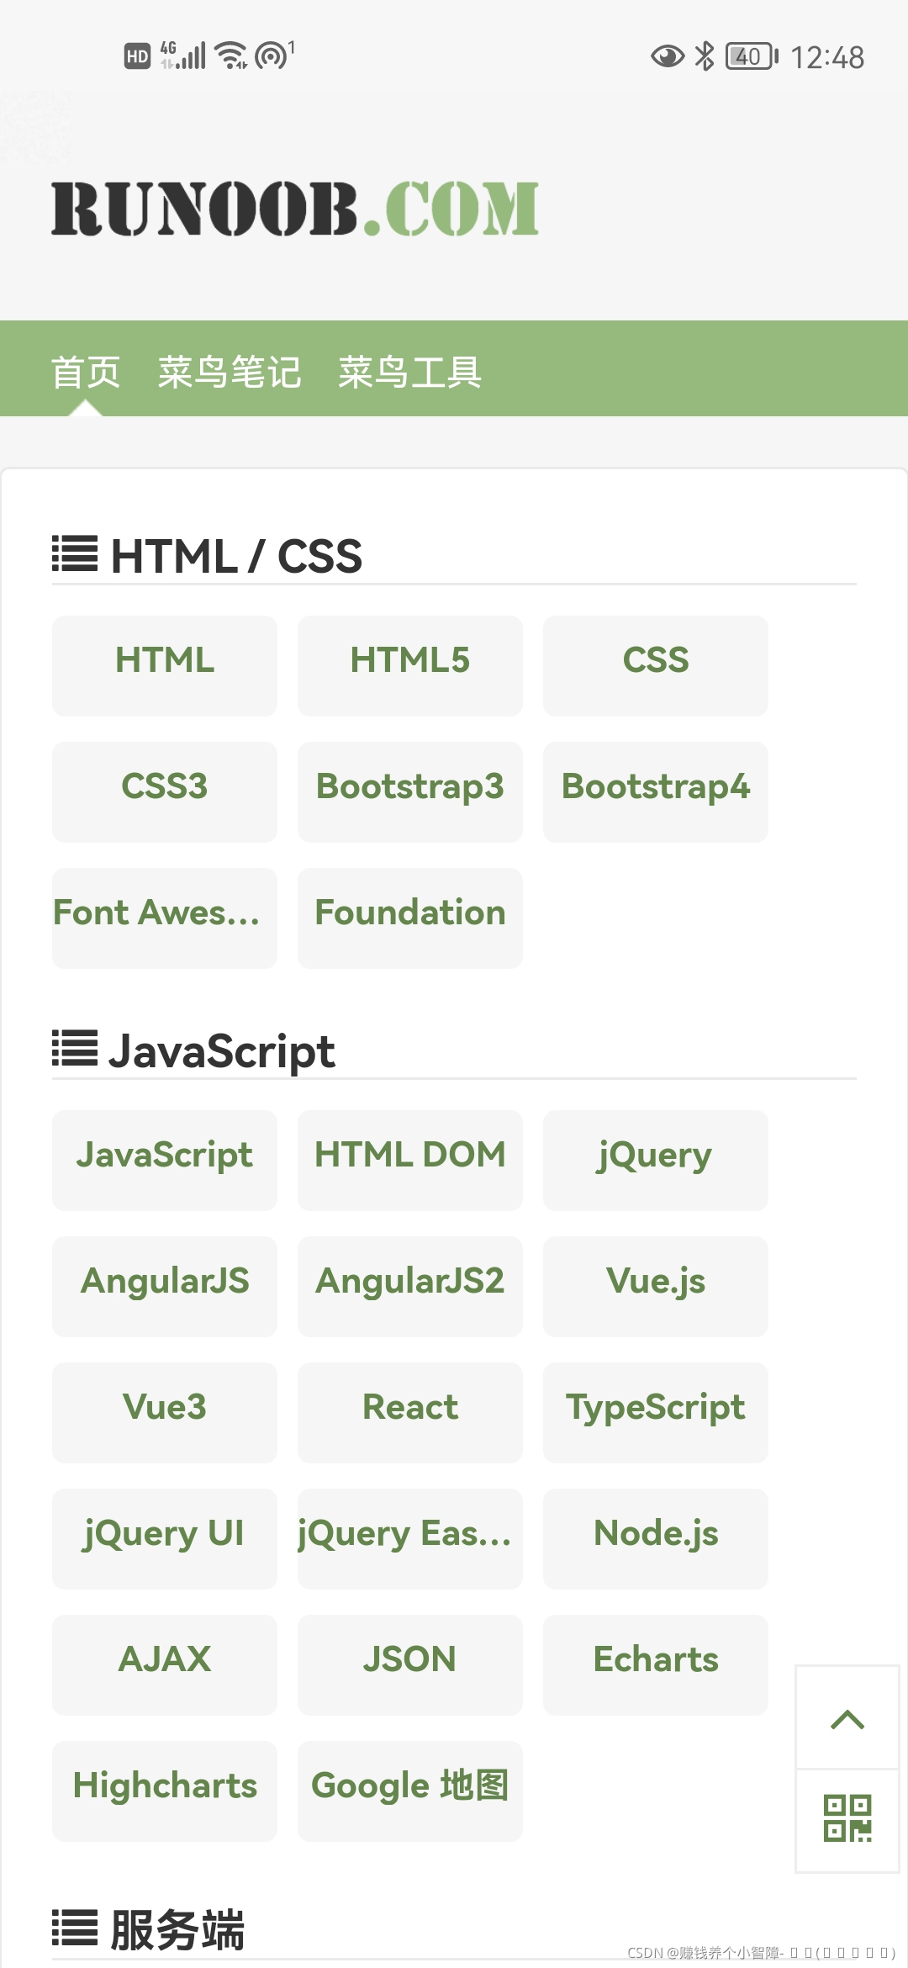
Task: Open the TypeScript tutorial
Action: [x=656, y=1412]
